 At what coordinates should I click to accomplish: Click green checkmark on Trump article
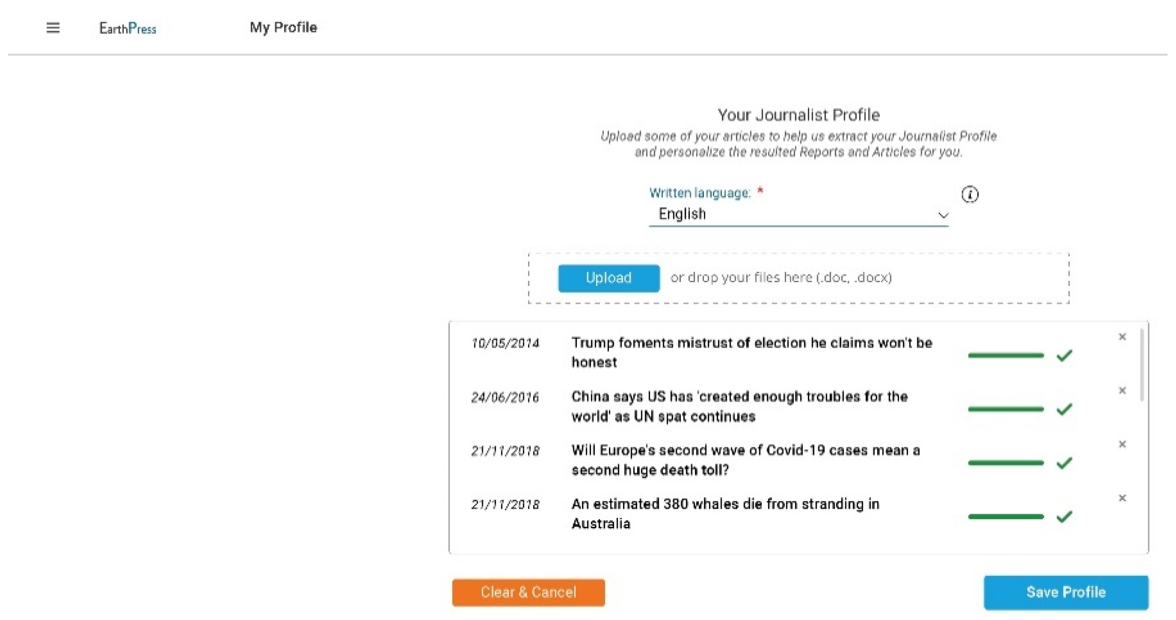(x=1064, y=356)
